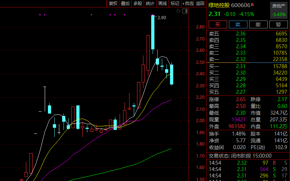Select 画线 drawing tool
Image resolution: width=290 pixels, height=181 pixels.
pos(163,4)
